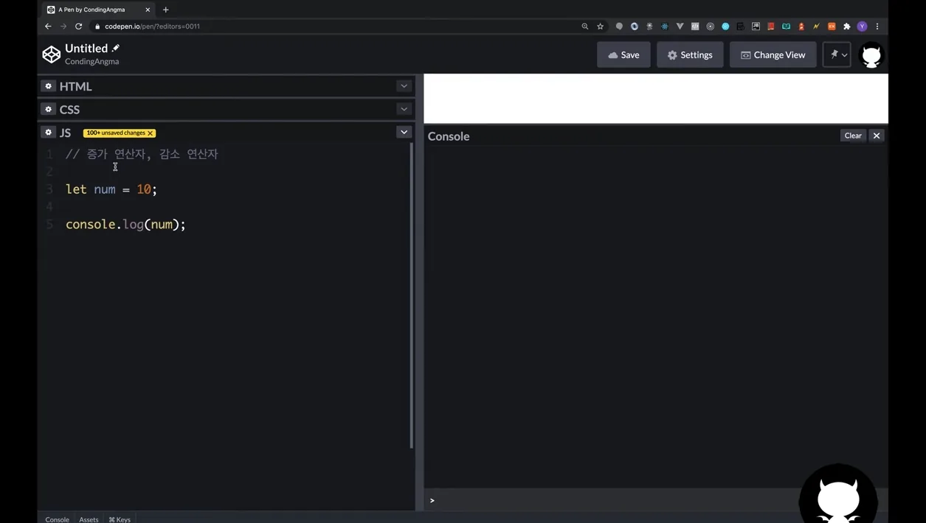Screen dimensions: 926x523
Task: Click the white preview pane
Action: click(656, 99)
